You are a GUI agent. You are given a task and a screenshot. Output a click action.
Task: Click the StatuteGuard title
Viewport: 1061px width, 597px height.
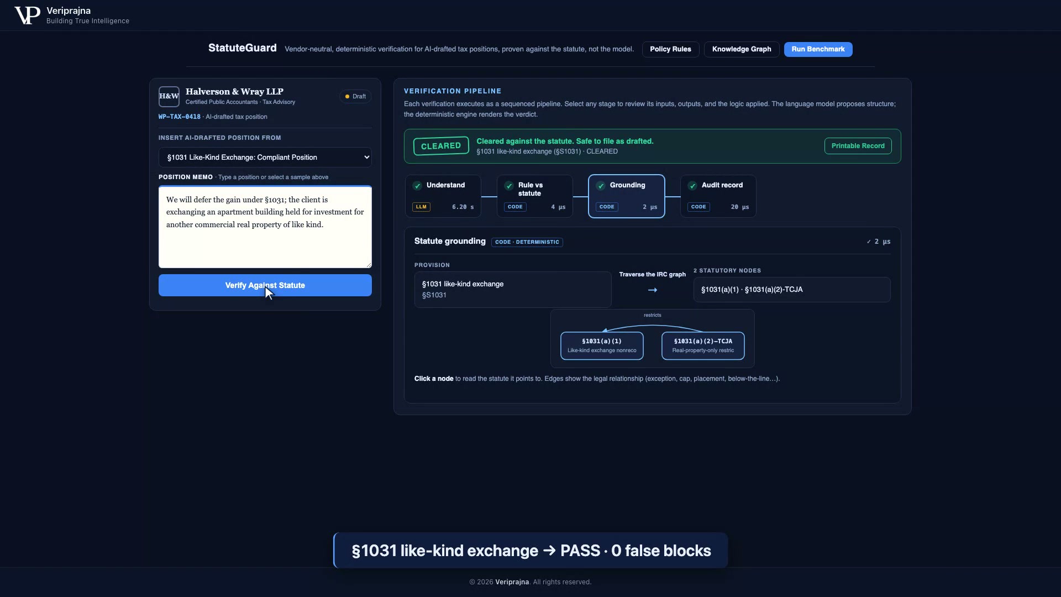(x=243, y=48)
